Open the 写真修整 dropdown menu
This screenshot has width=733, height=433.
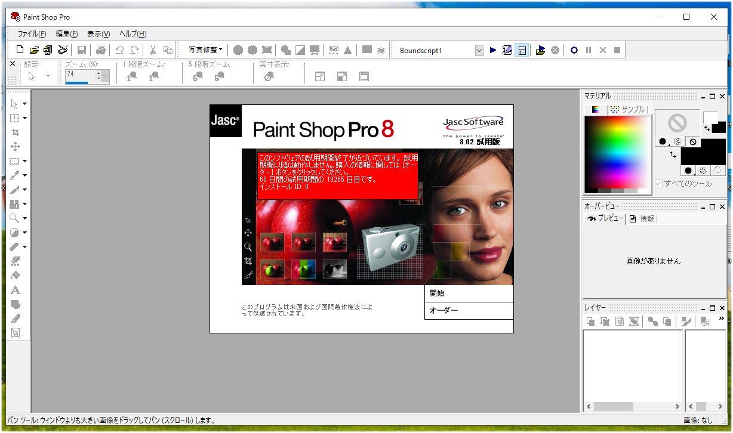coord(205,50)
